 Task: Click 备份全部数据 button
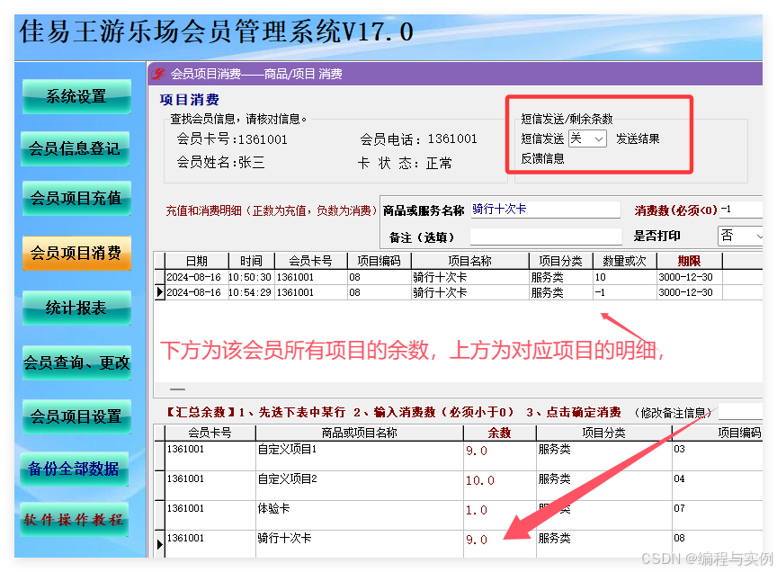tap(75, 469)
